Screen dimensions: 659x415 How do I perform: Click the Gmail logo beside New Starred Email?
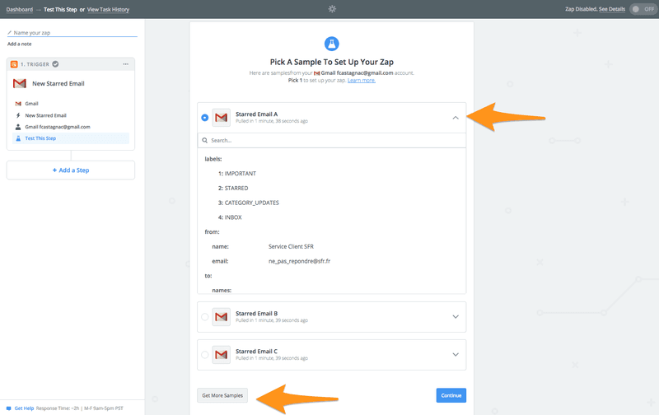tap(20, 83)
